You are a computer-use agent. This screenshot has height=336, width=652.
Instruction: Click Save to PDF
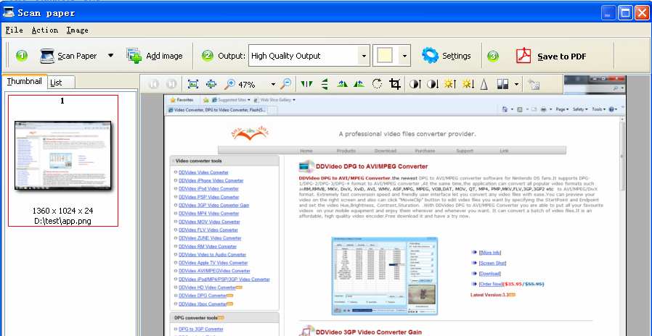pos(551,56)
